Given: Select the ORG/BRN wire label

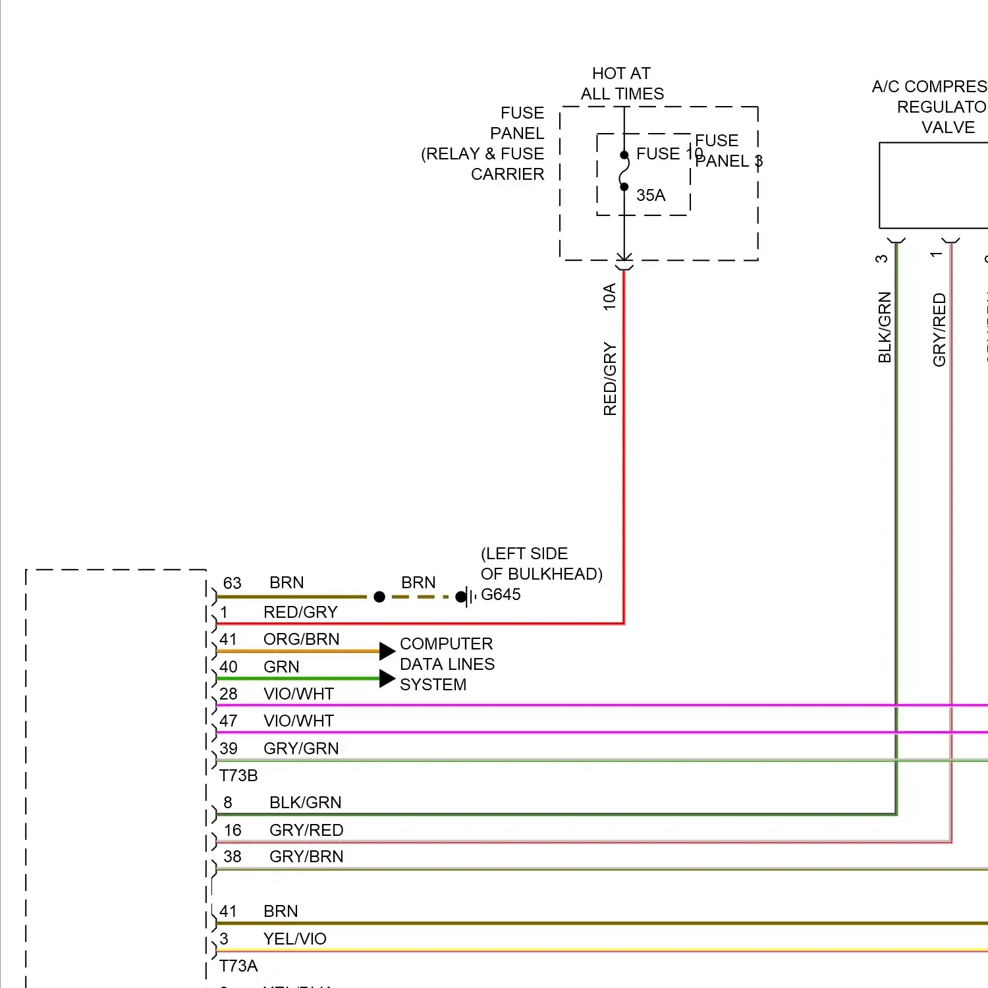Looking at the screenshot, I should tap(302, 640).
